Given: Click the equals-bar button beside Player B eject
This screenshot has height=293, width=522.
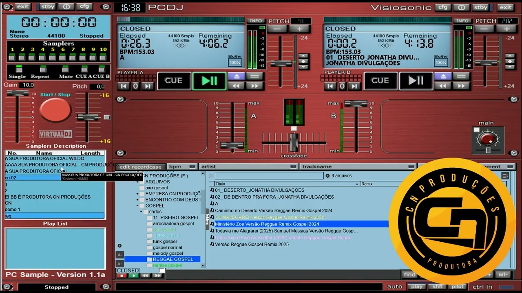Looking at the screenshot, I should pyautogui.click(x=461, y=76).
